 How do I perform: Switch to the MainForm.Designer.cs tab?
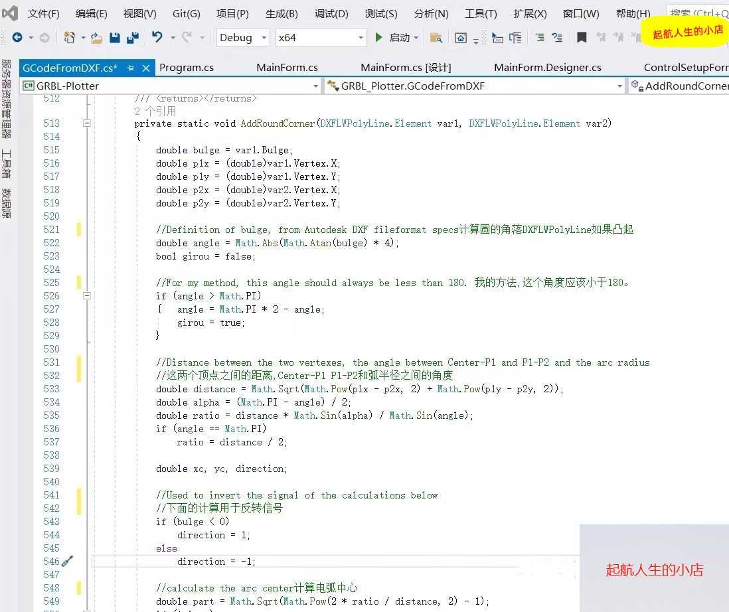(x=547, y=68)
